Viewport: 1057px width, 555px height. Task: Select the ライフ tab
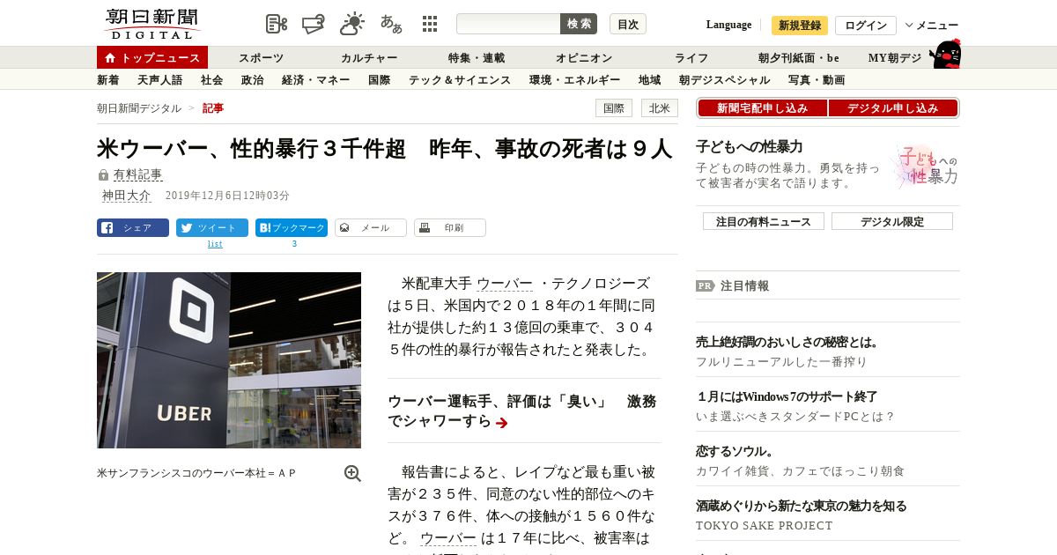coord(691,58)
